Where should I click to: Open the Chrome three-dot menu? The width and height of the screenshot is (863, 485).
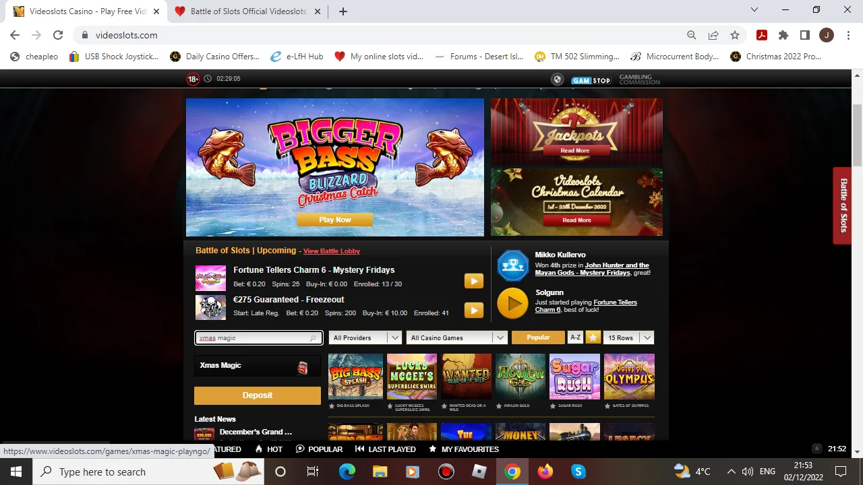(847, 35)
